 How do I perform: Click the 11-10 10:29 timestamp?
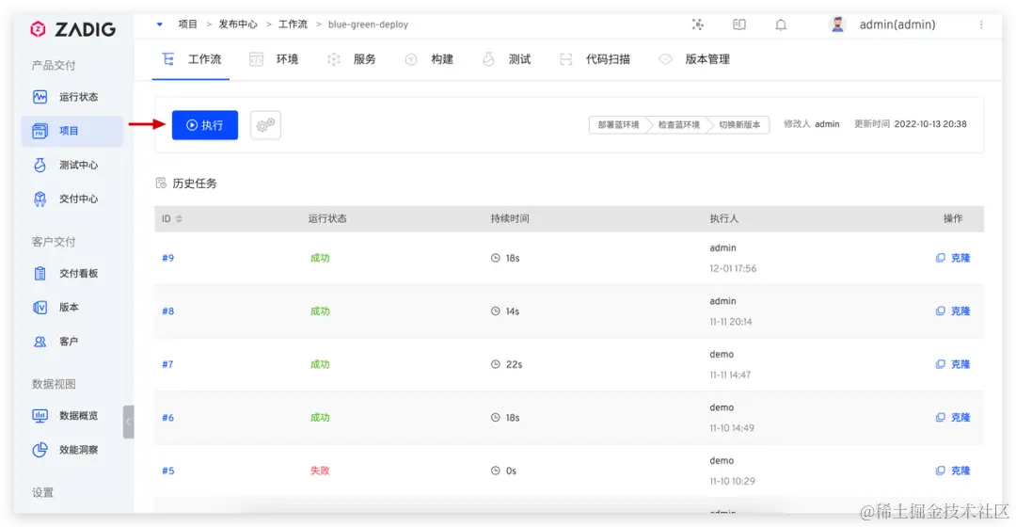pyautogui.click(x=732, y=481)
